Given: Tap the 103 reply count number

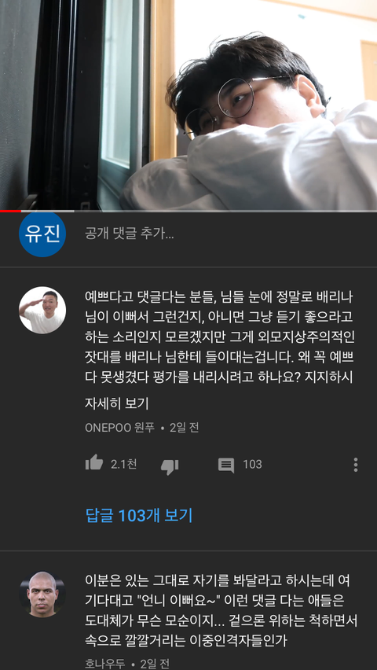Looking at the screenshot, I should [252, 465].
